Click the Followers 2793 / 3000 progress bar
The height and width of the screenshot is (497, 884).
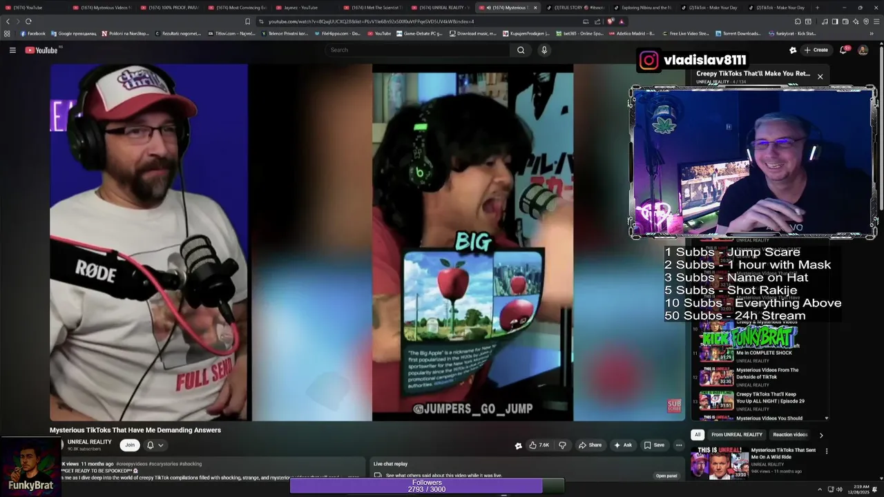click(426, 486)
